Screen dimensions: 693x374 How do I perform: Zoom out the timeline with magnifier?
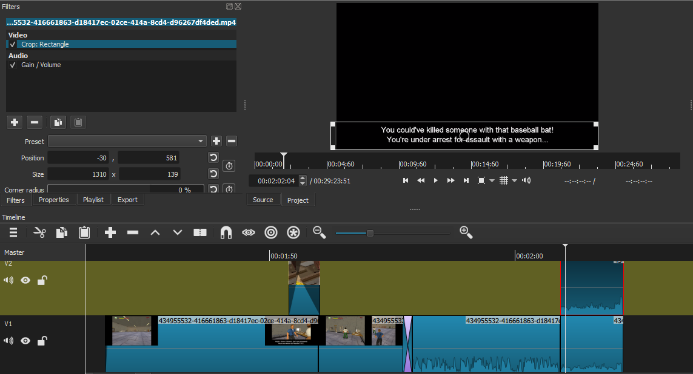[x=319, y=232]
